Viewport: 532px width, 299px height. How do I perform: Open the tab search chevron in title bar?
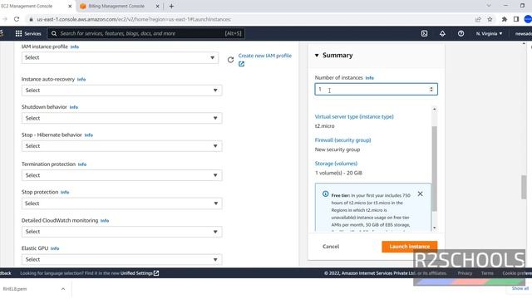(x=489, y=6)
